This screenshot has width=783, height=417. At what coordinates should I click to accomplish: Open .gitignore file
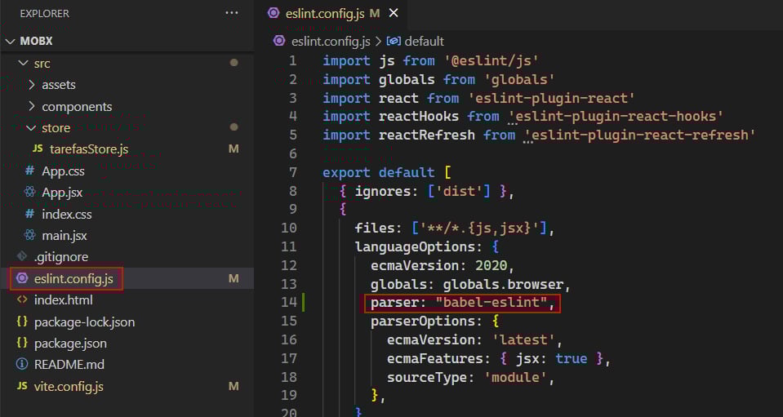(x=61, y=257)
